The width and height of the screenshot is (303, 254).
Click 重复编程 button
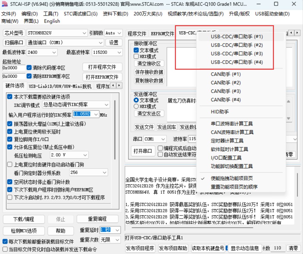(x=97, y=219)
